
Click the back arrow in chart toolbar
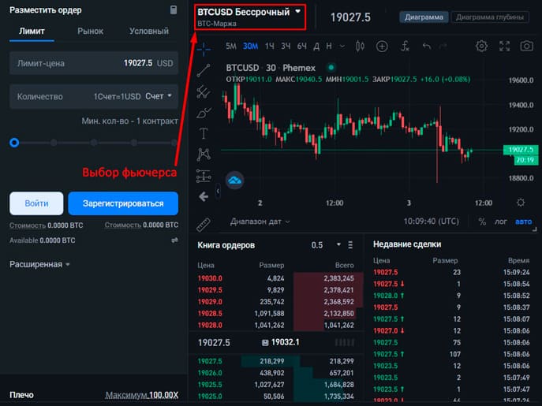click(x=204, y=196)
